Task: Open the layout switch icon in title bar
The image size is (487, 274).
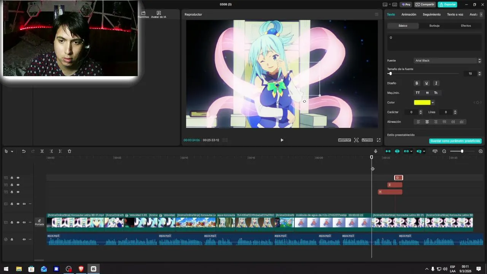Action: coord(385,5)
